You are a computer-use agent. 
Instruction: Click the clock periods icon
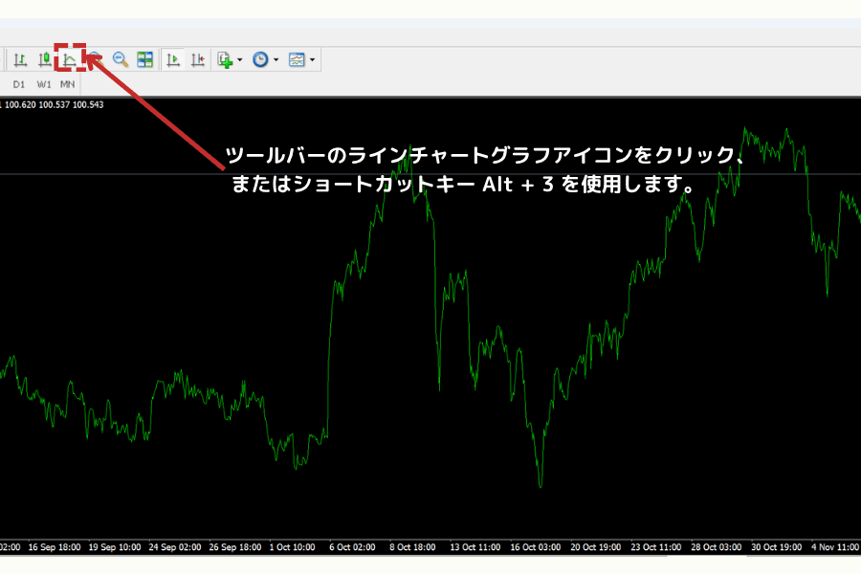click(x=260, y=59)
